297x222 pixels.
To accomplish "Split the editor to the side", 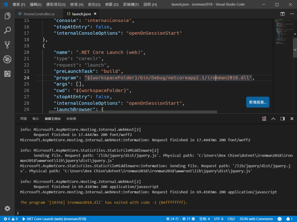I will coord(282,14).
